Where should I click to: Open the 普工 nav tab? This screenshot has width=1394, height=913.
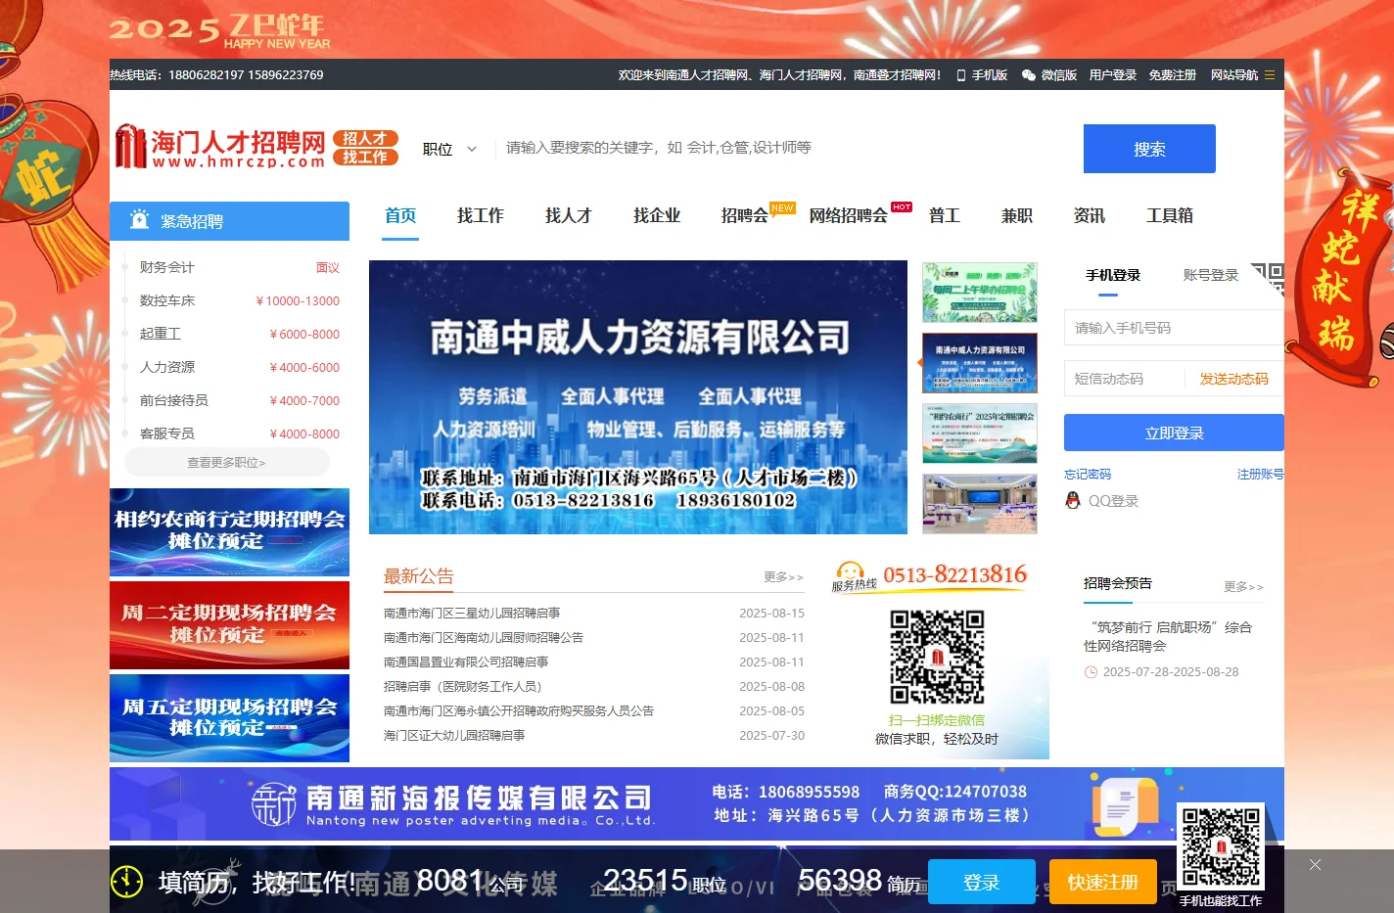[945, 215]
